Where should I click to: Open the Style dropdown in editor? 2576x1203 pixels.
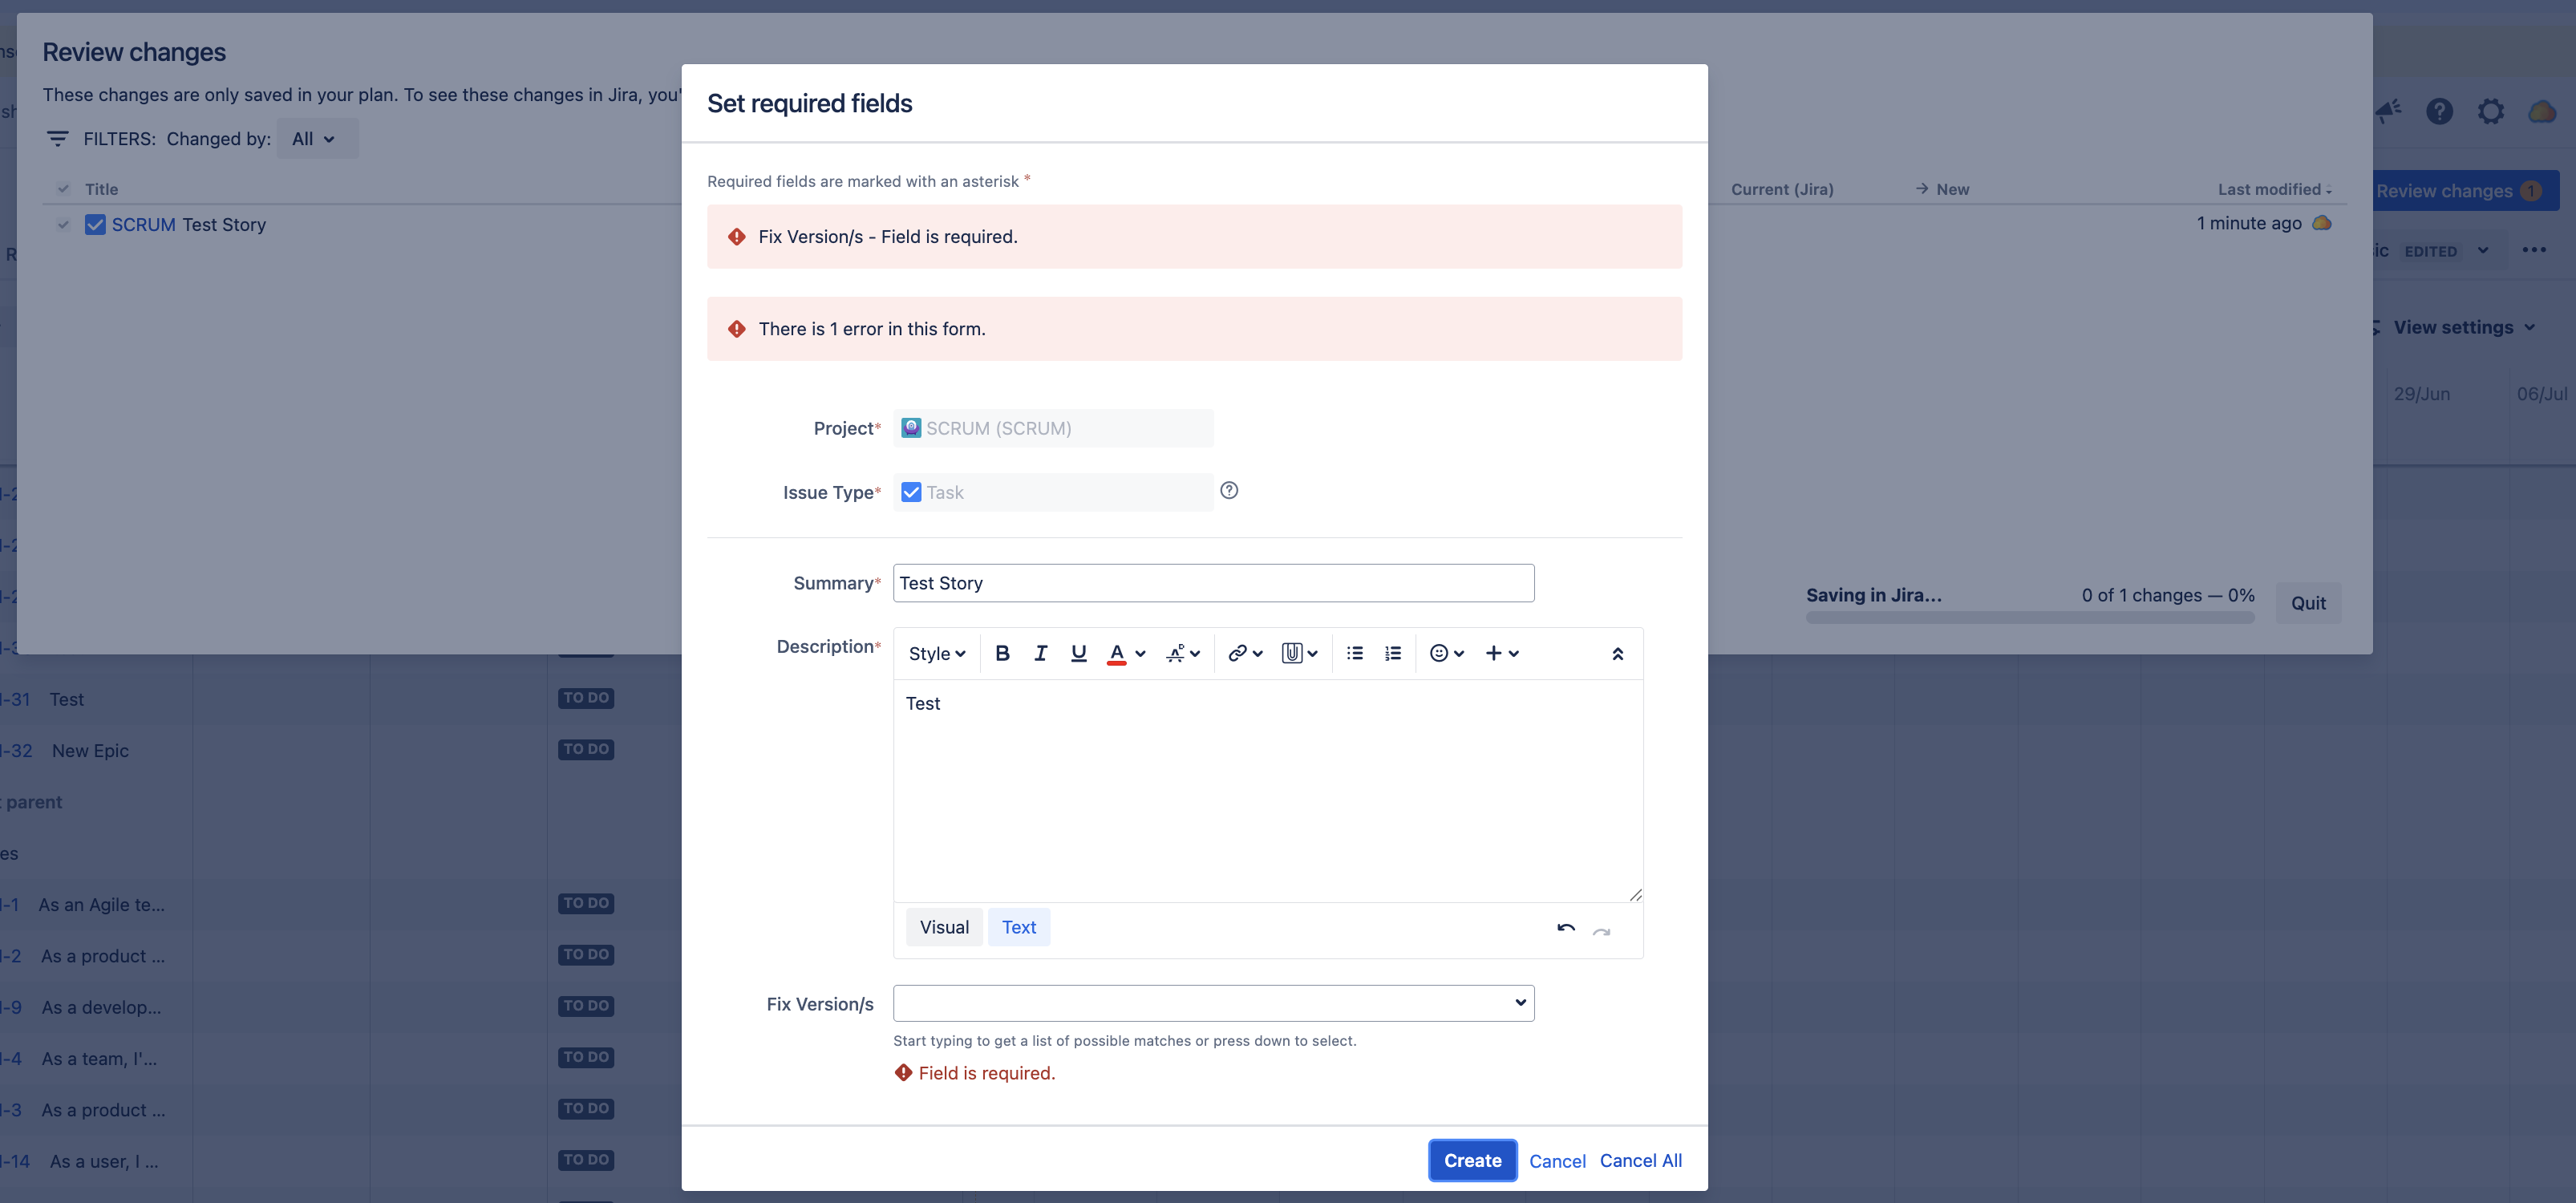coord(936,653)
